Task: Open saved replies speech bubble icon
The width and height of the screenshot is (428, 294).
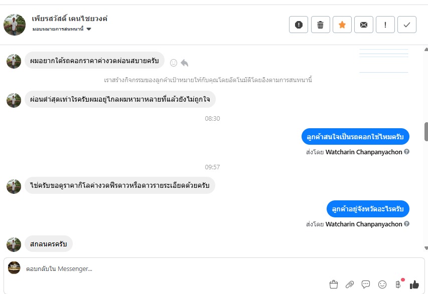Action: tap(366, 284)
